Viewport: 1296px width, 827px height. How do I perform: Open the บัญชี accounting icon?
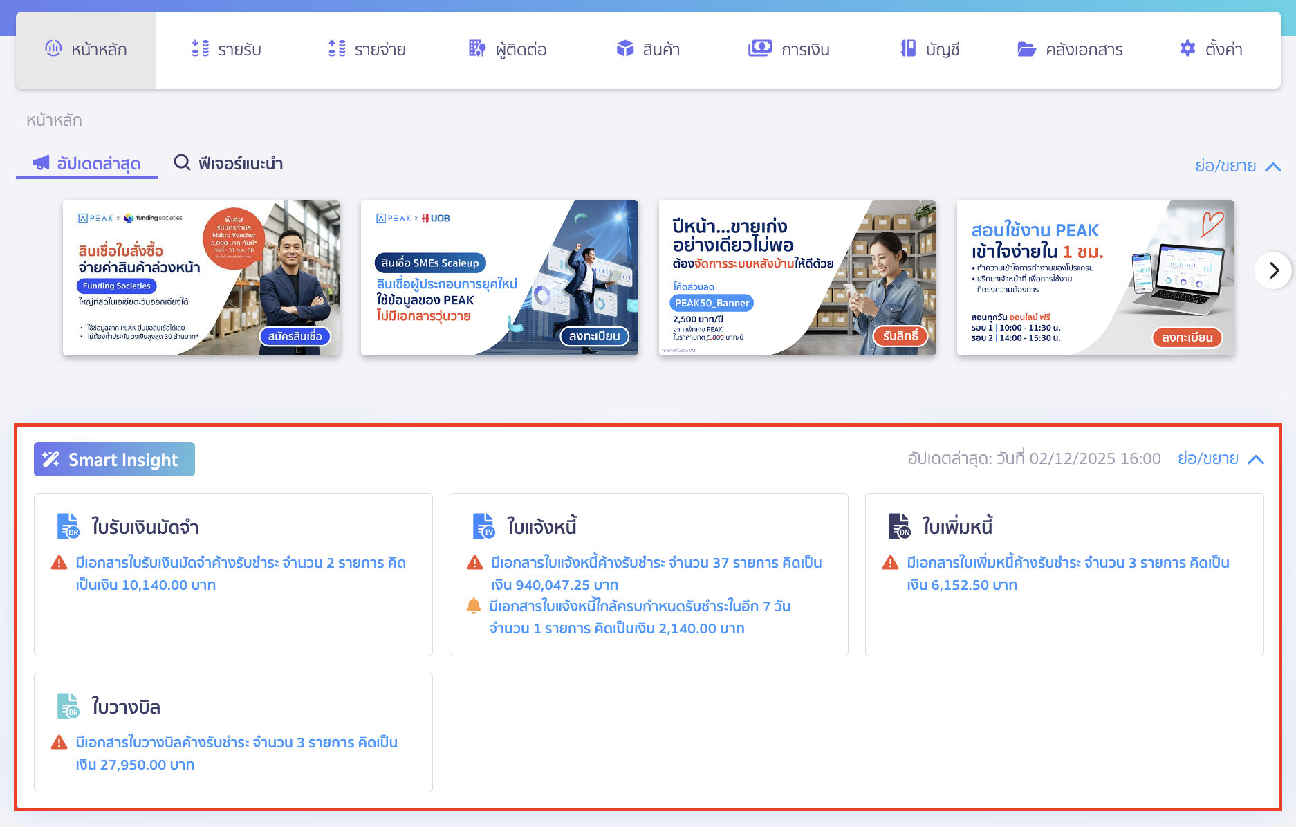(906, 48)
